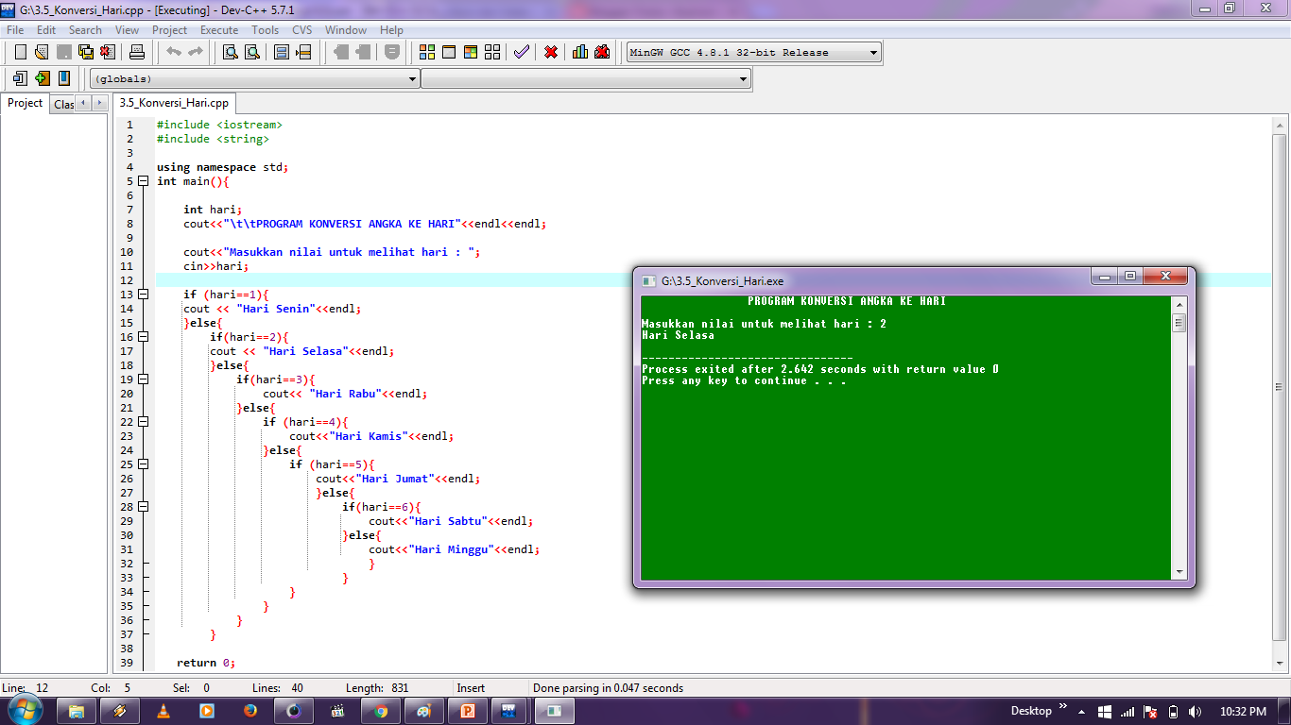Open the File menu
The height and width of the screenshot is (725, 1291).
click(15, 30)
